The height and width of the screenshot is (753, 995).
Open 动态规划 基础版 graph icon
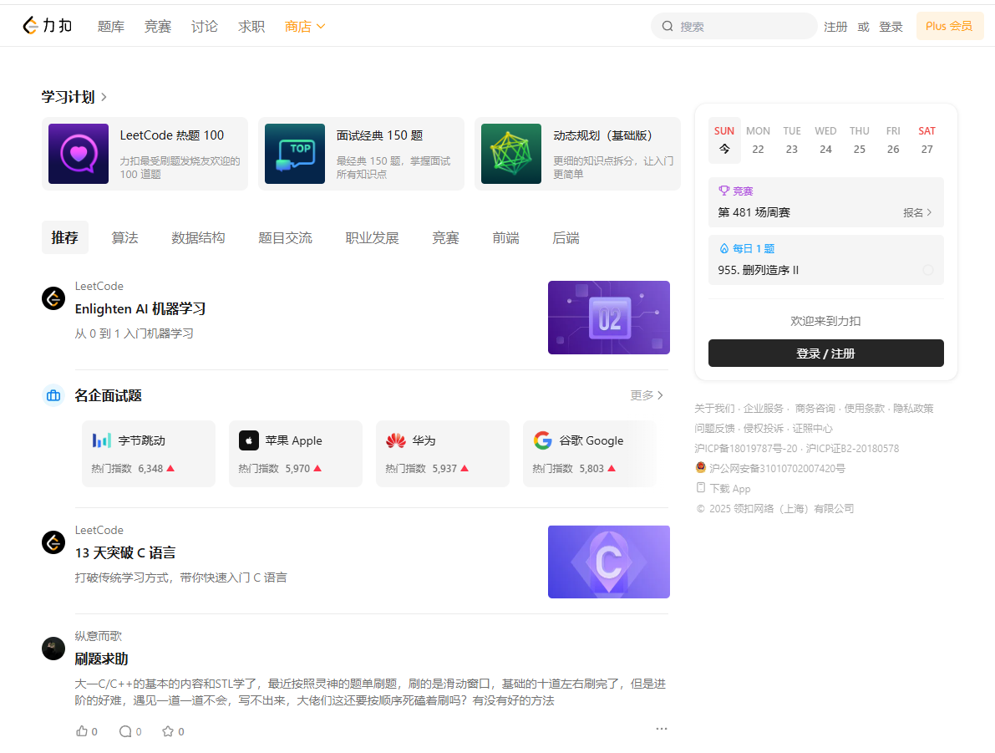click(511, 154)
